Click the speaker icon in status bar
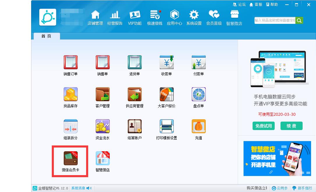 pyautogui.click(x=89, y=188)
